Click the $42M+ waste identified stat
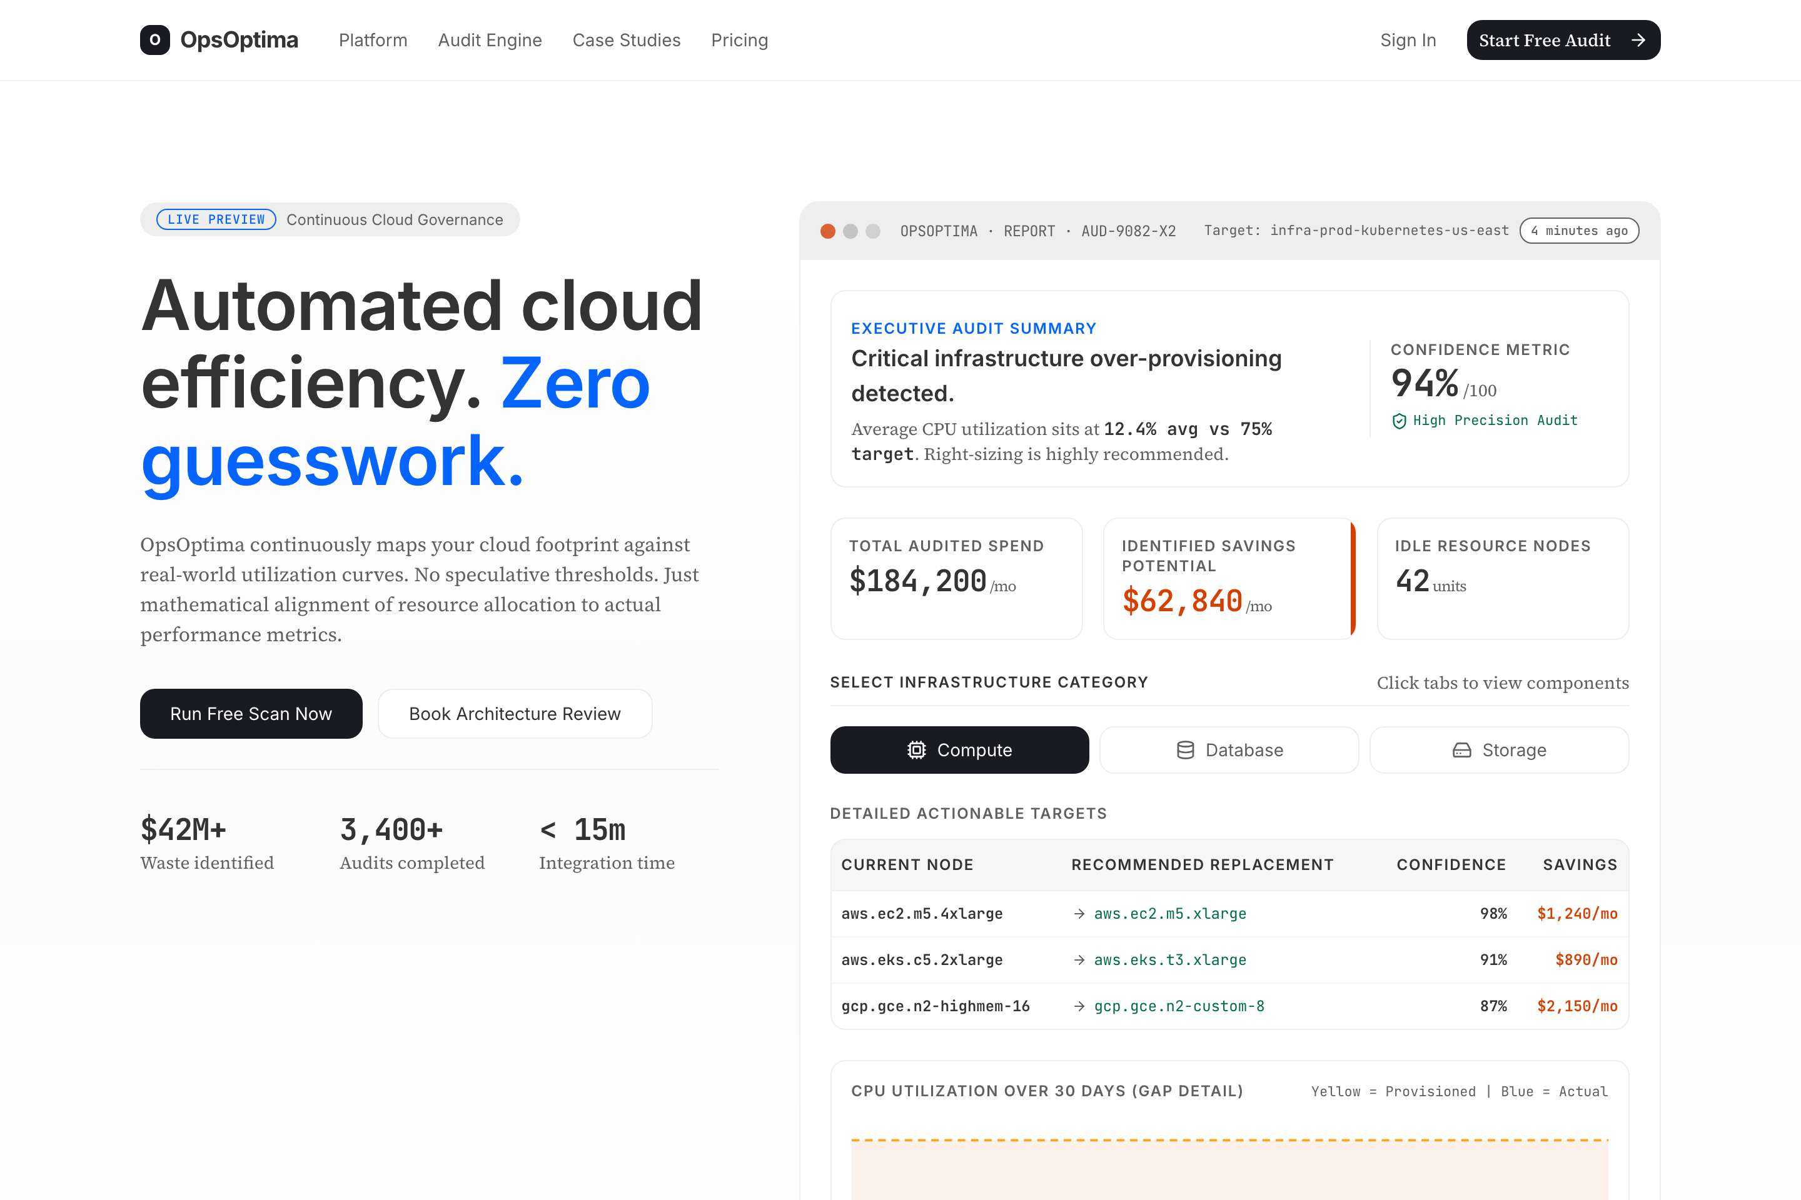The height and width of the screenshot is (1200, 1801). [x=184, y=831]
